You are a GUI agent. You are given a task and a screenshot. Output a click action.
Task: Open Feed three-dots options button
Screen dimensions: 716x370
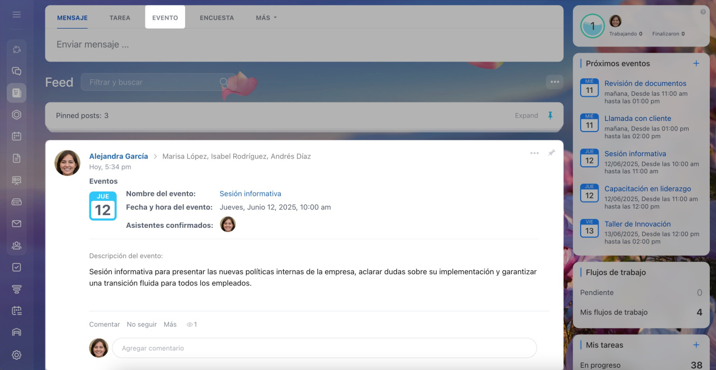554,82
